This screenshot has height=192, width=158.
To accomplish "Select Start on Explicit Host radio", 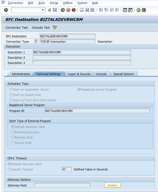I will 11,95.
